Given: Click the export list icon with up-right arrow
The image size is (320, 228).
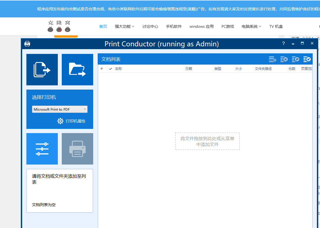Looking at the screenshot, I should [295, 59].
